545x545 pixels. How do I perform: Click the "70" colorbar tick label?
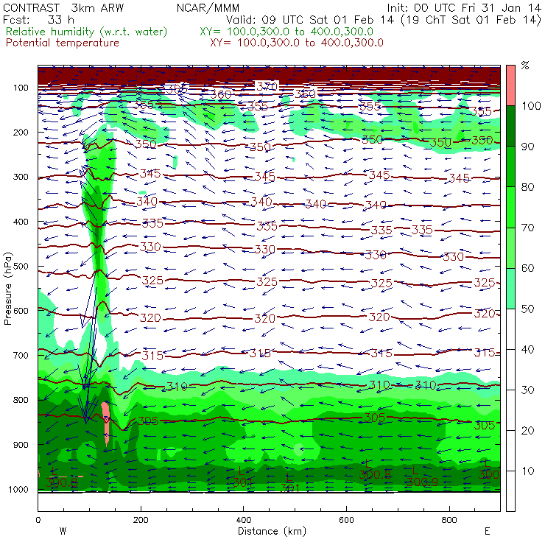527,228
